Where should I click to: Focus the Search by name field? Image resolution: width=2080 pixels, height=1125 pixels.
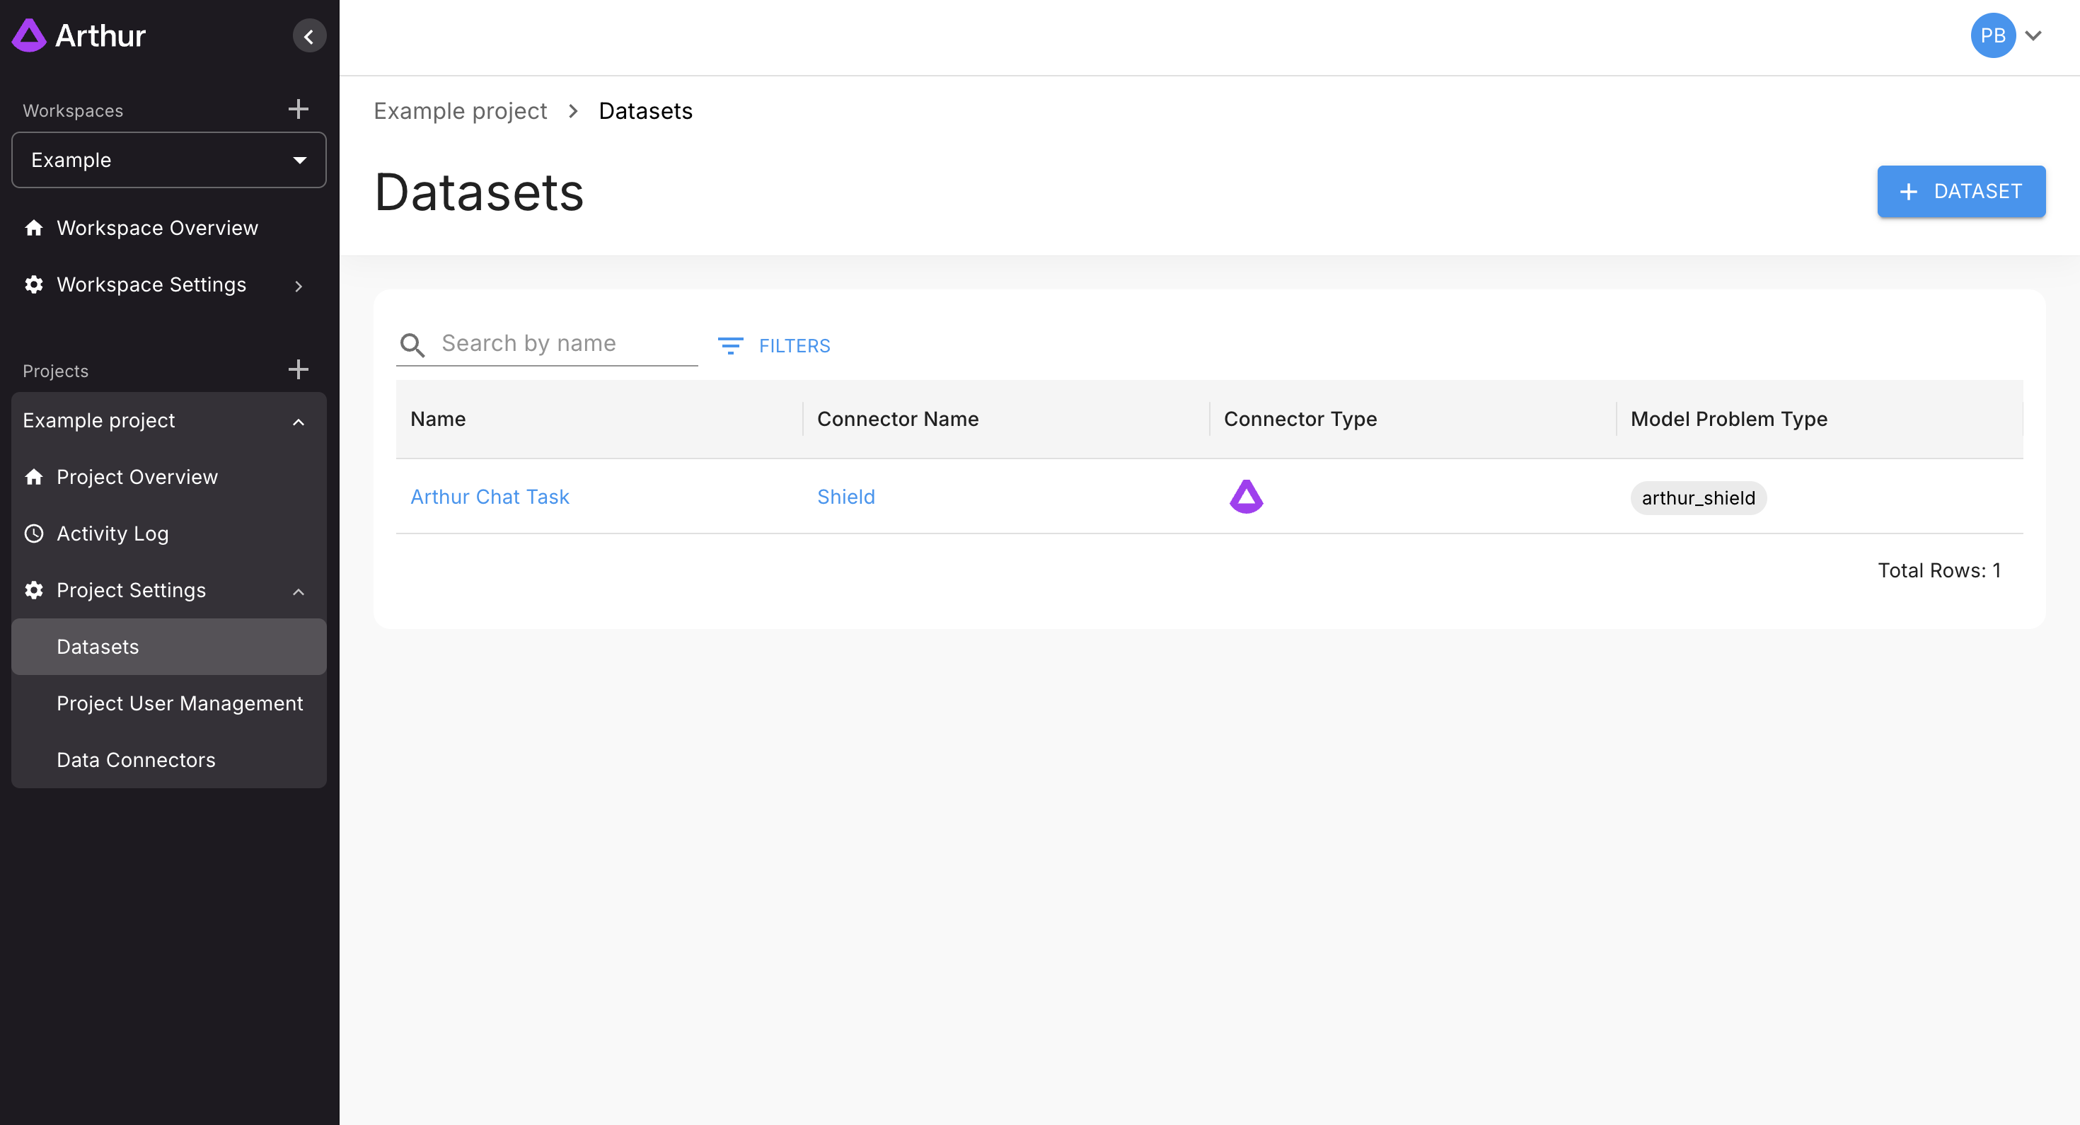(x=565, y=344)
